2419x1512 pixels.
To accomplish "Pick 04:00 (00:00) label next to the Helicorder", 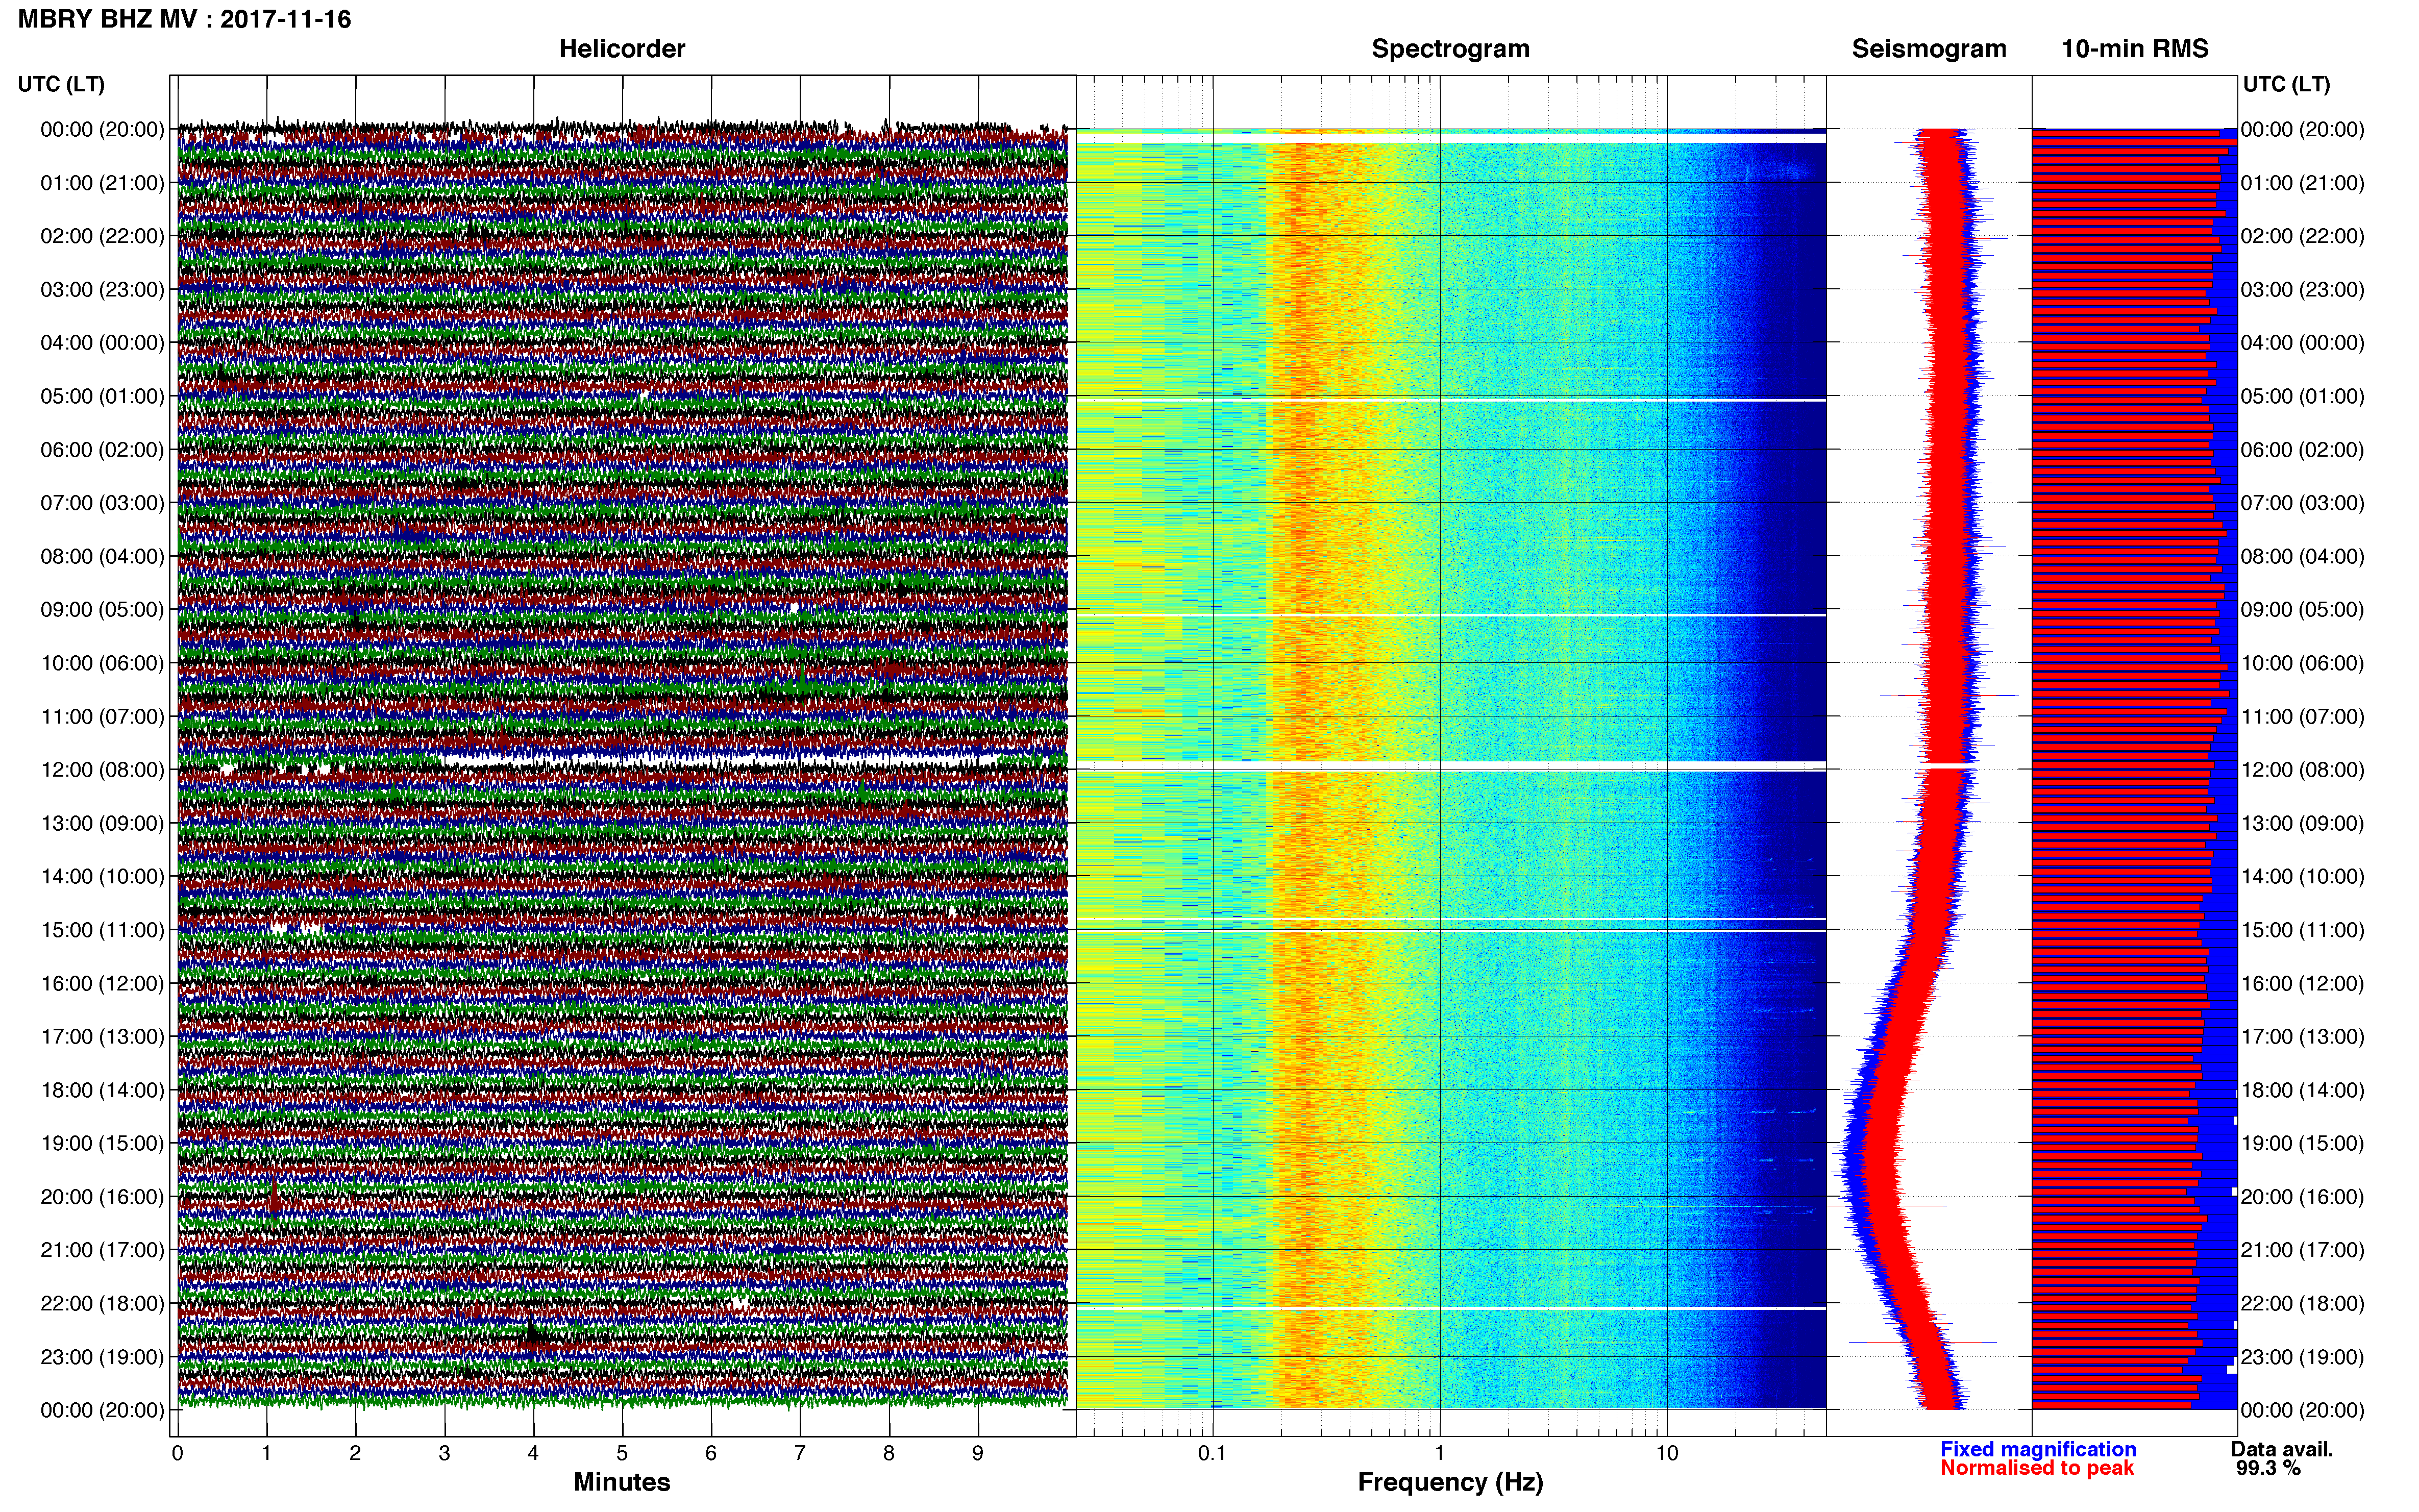I will [102, 343].
